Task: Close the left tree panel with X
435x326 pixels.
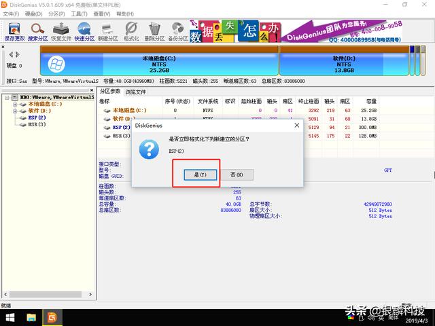Action: click(92, 90)
